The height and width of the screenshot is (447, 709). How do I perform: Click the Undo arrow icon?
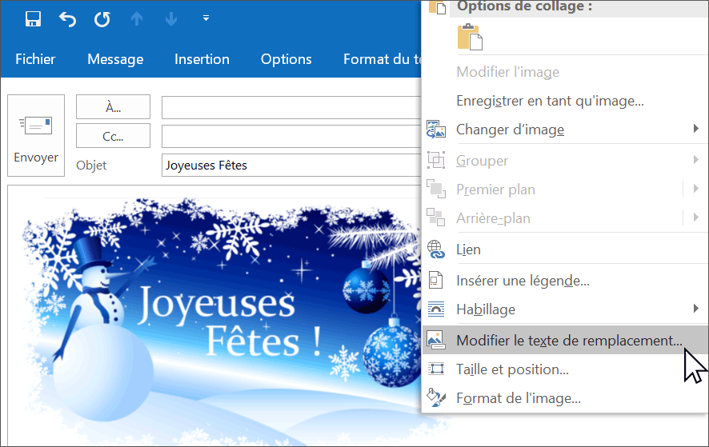point(68,18)
